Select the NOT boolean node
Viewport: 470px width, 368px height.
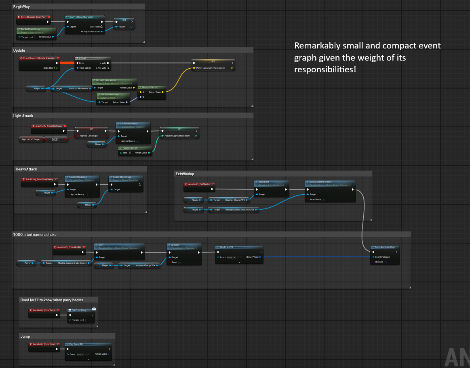point(55,139)
